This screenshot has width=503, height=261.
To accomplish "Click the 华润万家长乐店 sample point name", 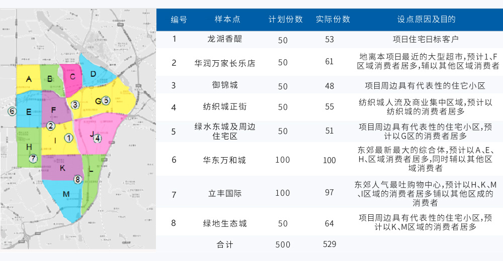I will point(225,63).
